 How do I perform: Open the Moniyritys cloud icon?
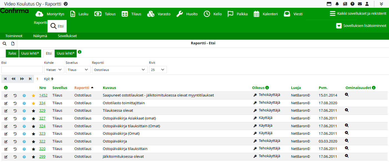pyautogui.click(x=40, y=14)
